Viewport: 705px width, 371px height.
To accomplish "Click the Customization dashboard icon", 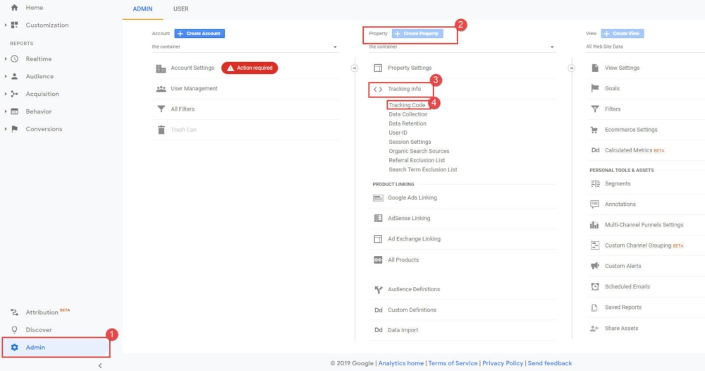I will pos(14,25).
